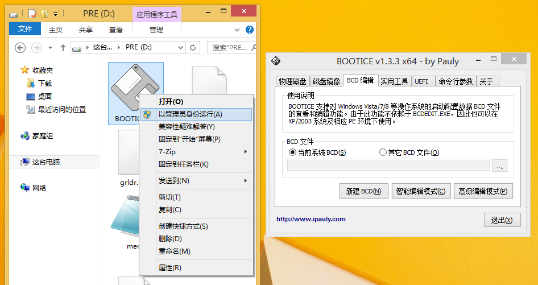Open the address bar history dropdown

pyautogui.click(x=181, y=48)
